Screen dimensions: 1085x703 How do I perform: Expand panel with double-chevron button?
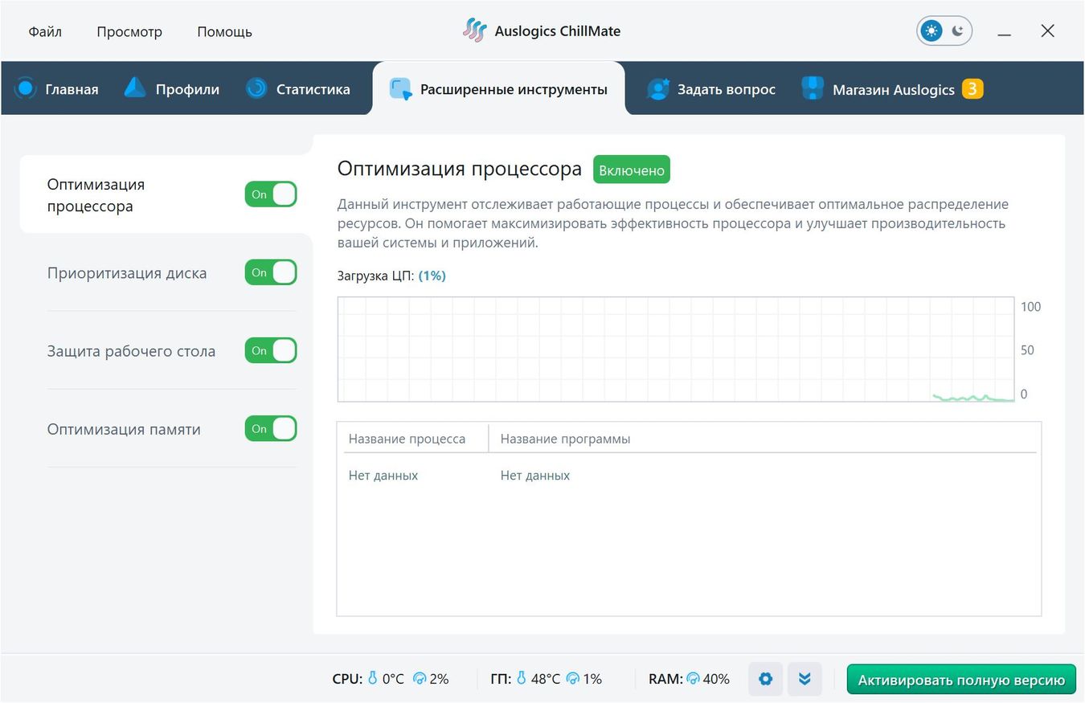pos(805,679)
